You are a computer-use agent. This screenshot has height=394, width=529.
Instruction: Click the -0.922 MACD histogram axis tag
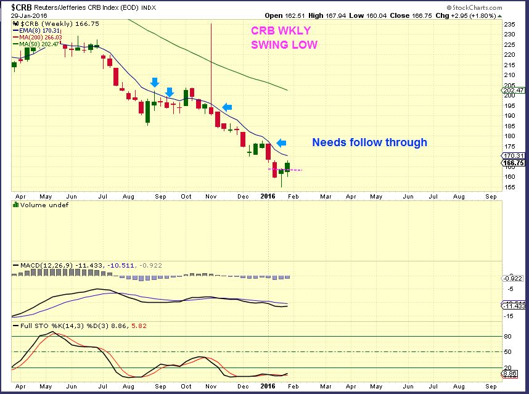[513, 279]
